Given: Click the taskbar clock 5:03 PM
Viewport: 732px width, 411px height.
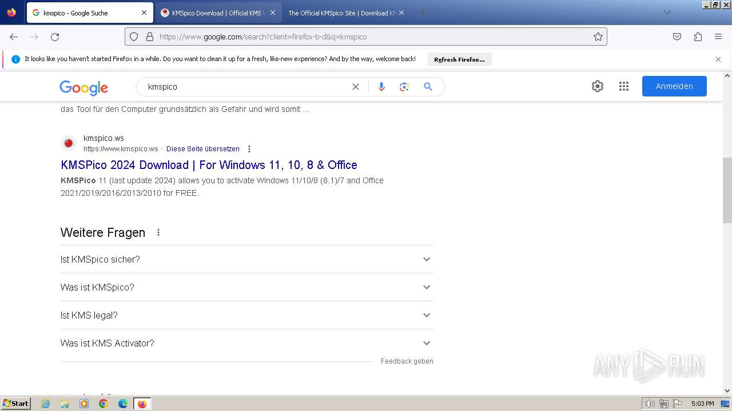Looking at the screenshot, I should click(x=702, y=404).
